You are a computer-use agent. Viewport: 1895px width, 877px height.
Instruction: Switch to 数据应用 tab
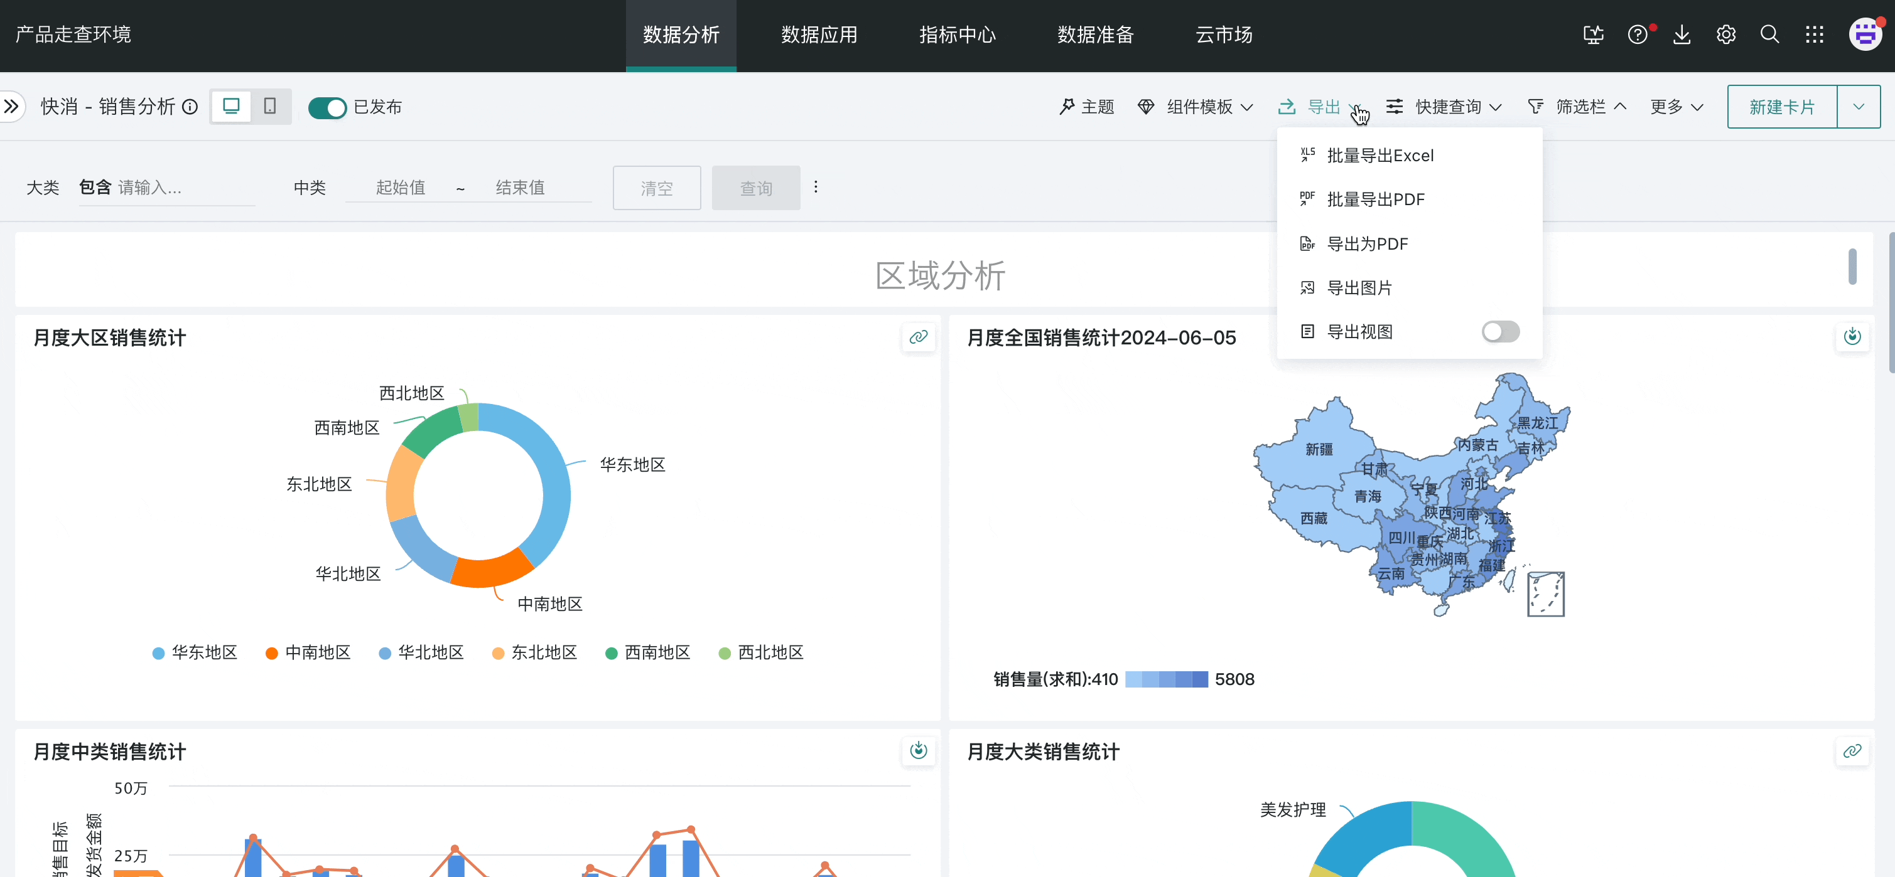[819, 35]
